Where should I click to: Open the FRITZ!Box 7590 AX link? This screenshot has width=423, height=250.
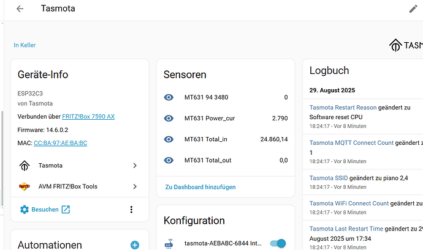tap(88, 117)
